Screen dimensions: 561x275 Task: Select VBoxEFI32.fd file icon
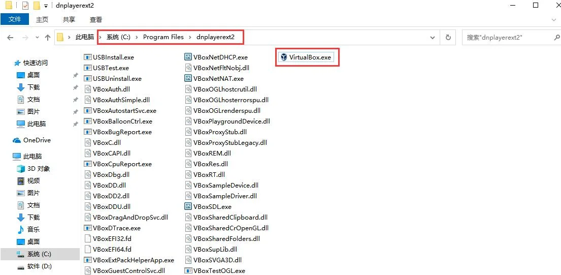(x=88, y=238)
